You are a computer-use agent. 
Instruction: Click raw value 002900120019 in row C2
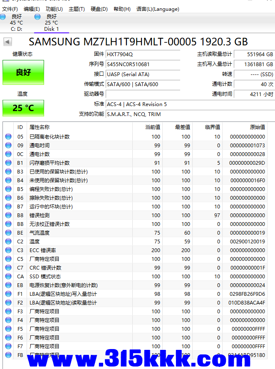point(248,241)
